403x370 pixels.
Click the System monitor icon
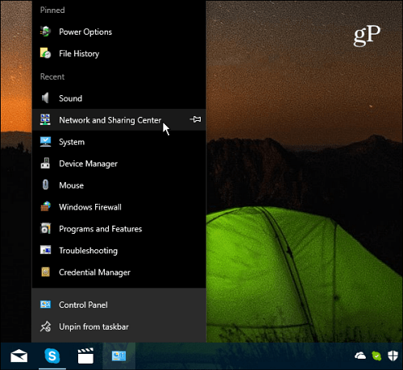pyautogui.click(x=45, y=142)
